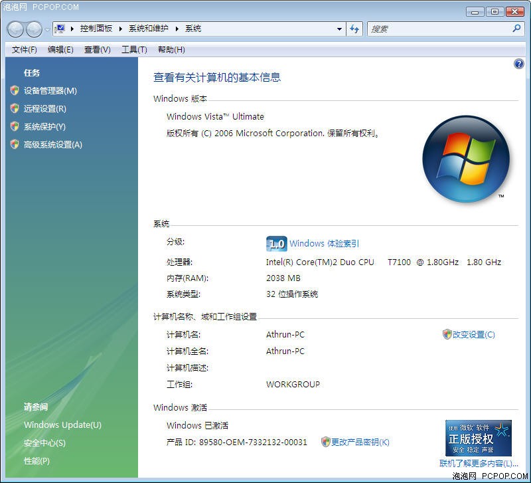Open the 文件(F) menu
The width and height of the screenshot is (531, 483).
pos(25,50)
